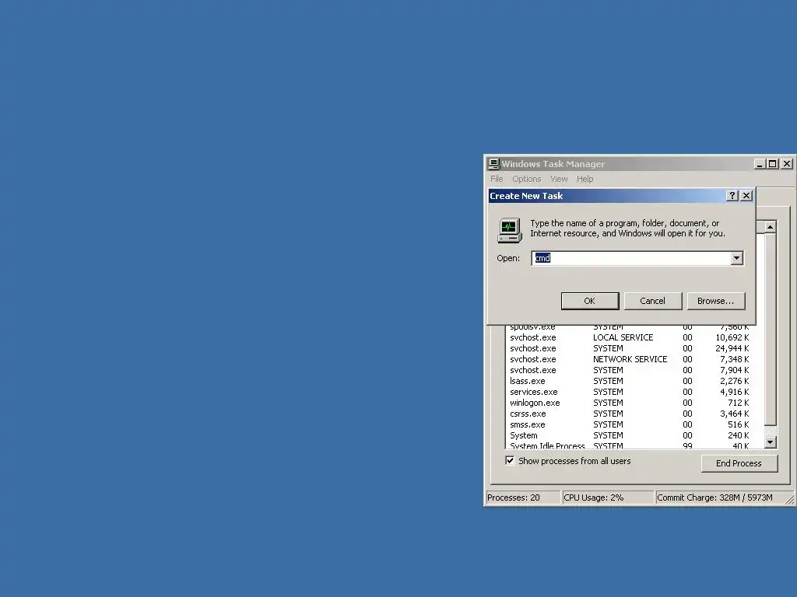Click the Run computer icon in dialog
The width and height of the screenshot is (797, 597).
509,230
